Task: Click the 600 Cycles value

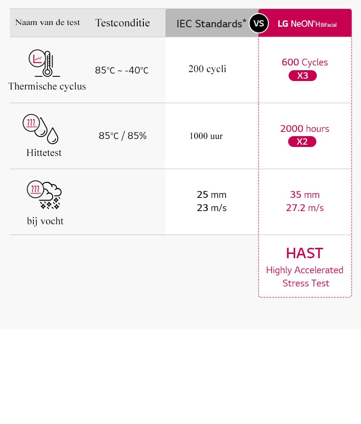Action: [x=305, y=62]
